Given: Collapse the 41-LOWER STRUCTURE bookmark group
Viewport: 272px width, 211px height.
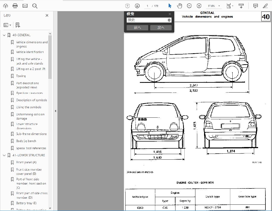Looking at the screenshot, I should coord(4,155).
